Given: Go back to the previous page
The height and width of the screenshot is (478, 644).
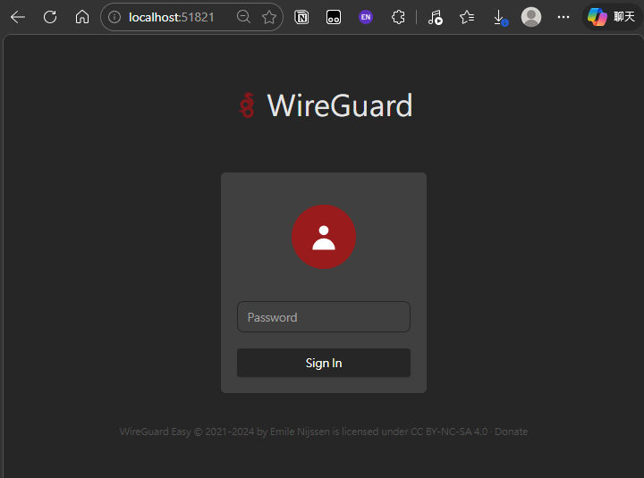Looking at the screenshot, I should [18, 17].
